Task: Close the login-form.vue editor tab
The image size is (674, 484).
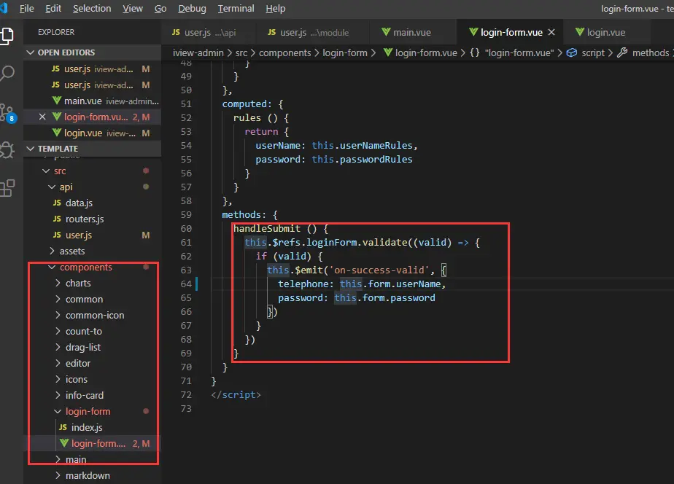Action: click(551, 33)
